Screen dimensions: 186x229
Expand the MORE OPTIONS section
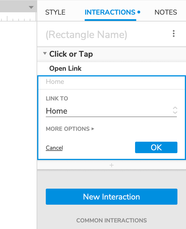pyautogui.click(x=70, y=129)
